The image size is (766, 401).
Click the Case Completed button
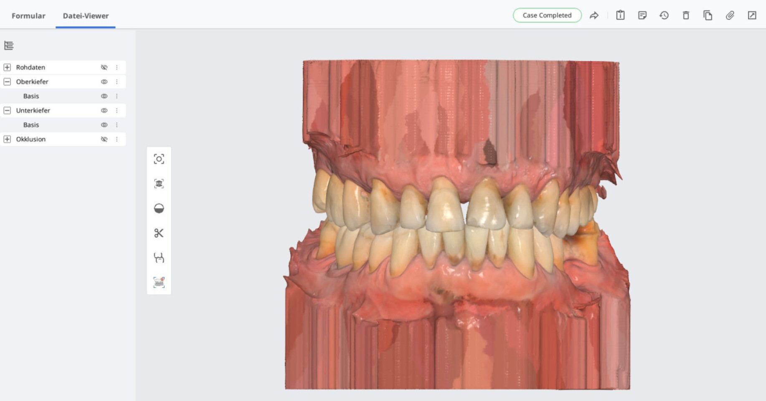(x=547, y=15)
